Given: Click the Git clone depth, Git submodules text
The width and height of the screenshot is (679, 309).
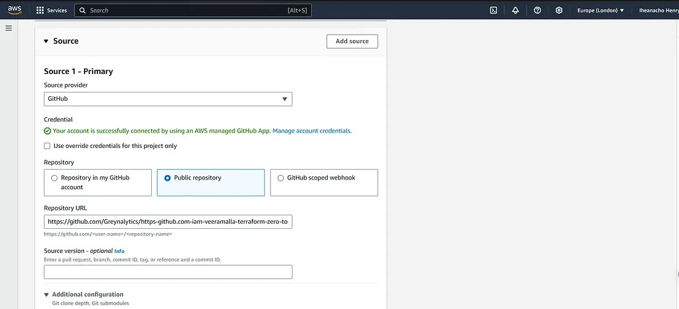Looking at the screenshot, I should pos(91,303).
